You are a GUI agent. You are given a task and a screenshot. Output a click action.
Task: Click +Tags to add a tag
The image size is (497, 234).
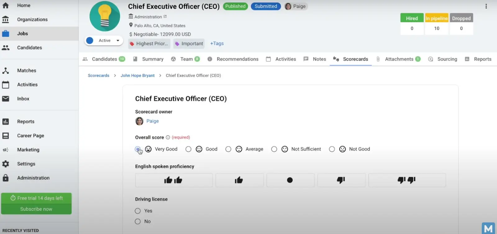tap(217, 43)
